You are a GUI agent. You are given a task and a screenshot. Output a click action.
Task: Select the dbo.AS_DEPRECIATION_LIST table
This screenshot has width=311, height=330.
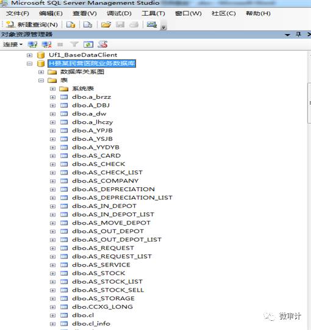[122, 198]
